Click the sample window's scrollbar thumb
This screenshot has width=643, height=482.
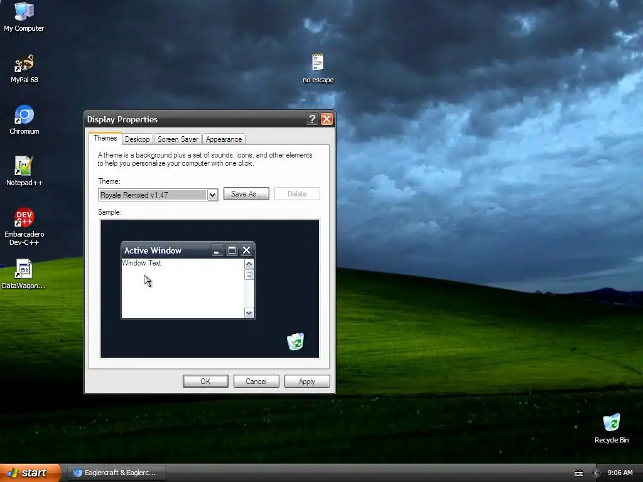249,275
